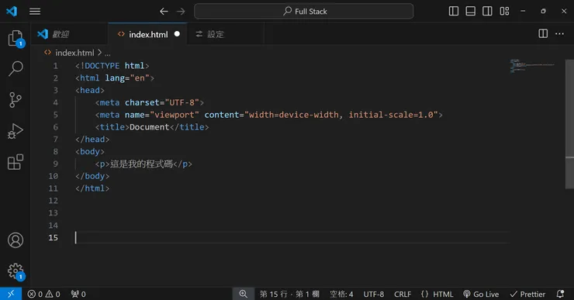This screenshot has height=300, width=574.
Task: Click line number 15 in gutter
Action: click(x=53, y=237)
